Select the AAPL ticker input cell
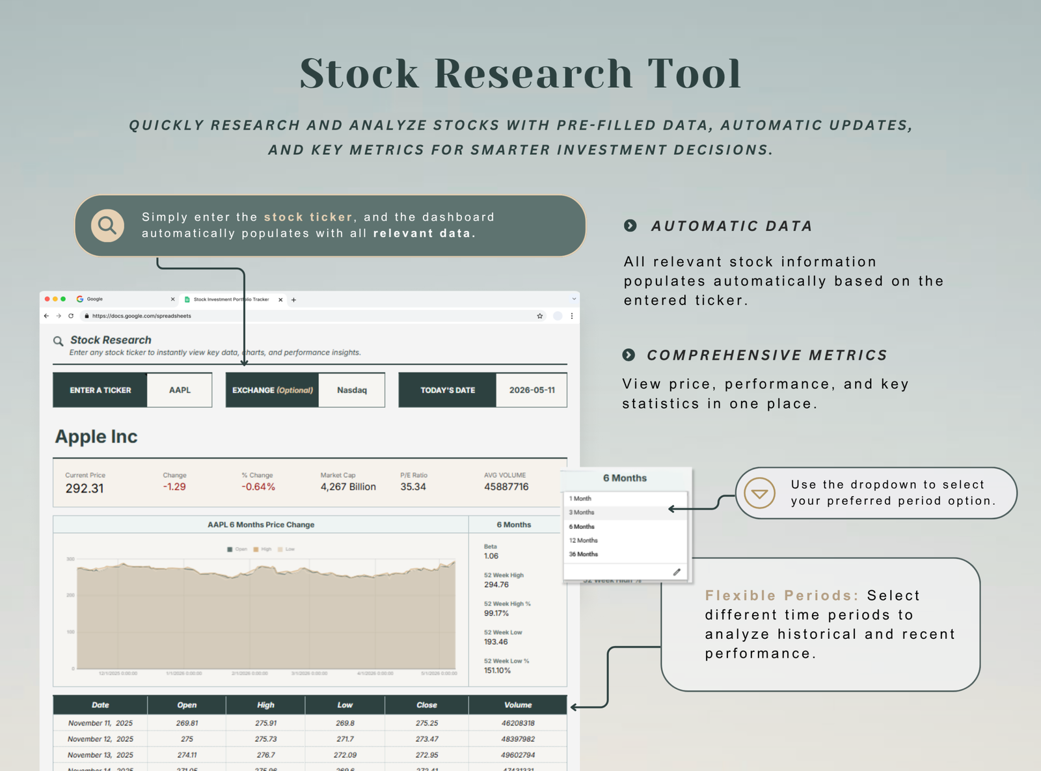 180,390
